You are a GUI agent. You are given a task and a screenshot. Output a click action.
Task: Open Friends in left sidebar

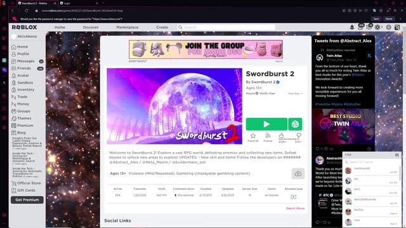[24, 68]
